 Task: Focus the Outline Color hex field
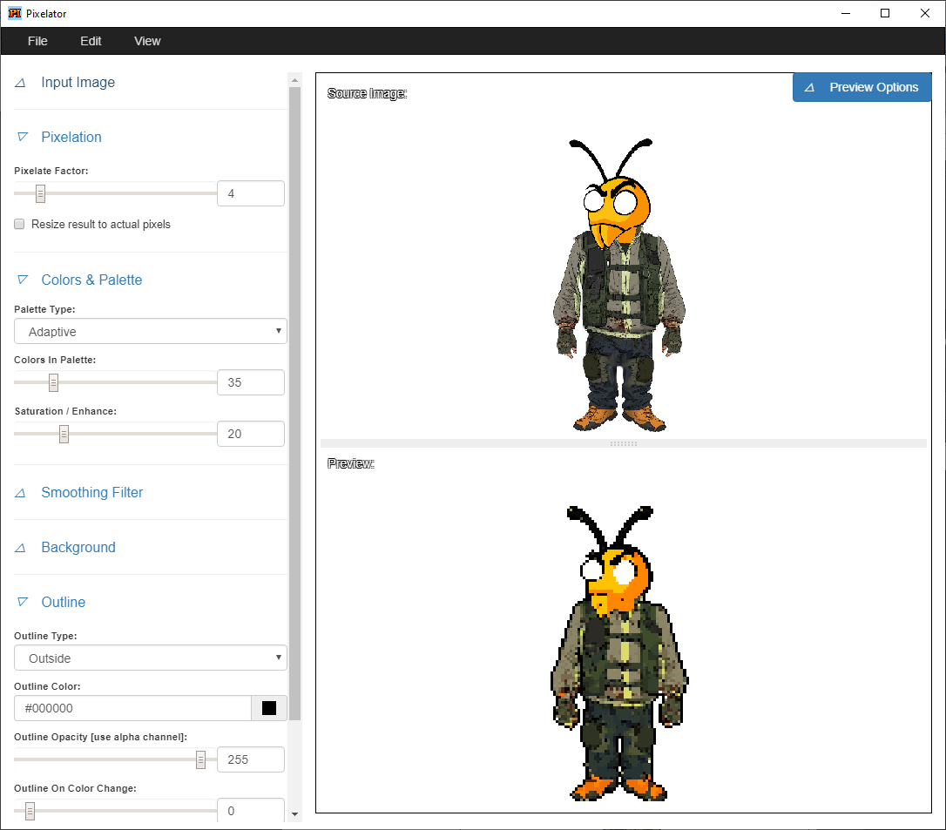[132, 708]
